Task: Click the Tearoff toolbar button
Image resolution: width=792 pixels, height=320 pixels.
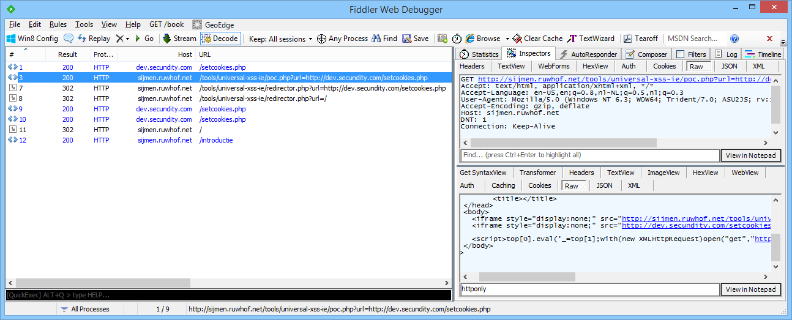Action: 641,39
